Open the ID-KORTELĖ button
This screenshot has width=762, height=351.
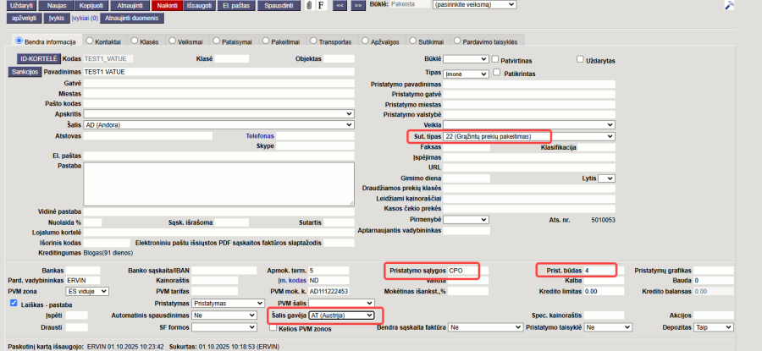click(x=38, y=58)
